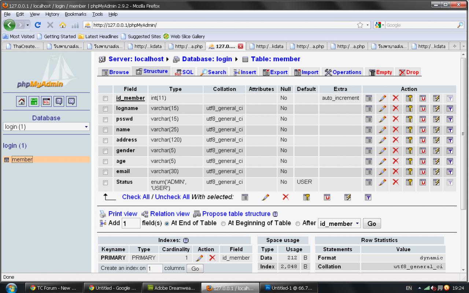Click the index columns number input
469x293 pixels.
pos(155,268)
